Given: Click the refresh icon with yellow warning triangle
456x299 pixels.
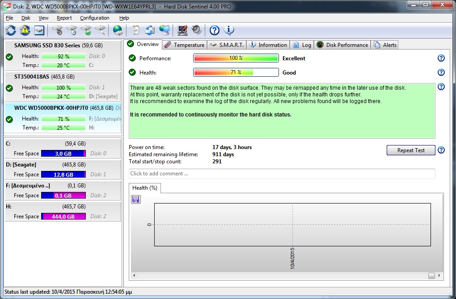Looking at the screenshot, I should pyautogui.click(x=25, y=30).
